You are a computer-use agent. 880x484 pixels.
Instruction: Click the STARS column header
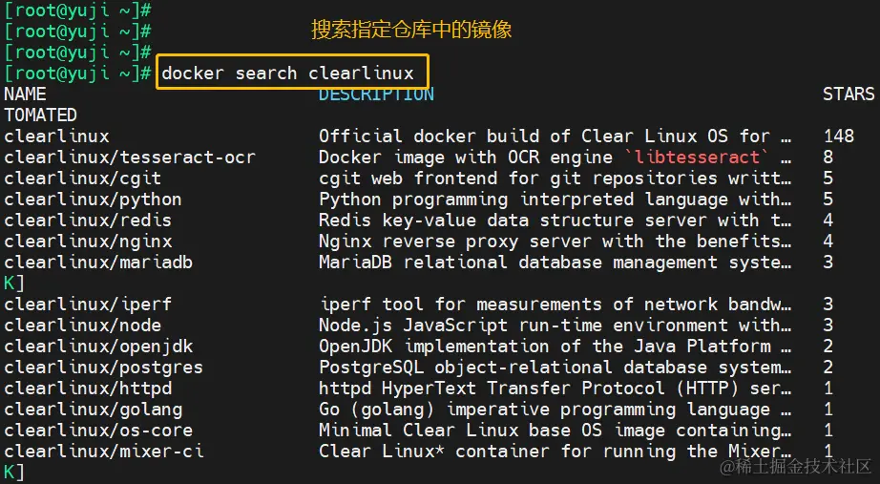pos(849,95)
